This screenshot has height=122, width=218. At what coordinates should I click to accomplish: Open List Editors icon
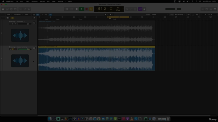[x=203, y=9]
